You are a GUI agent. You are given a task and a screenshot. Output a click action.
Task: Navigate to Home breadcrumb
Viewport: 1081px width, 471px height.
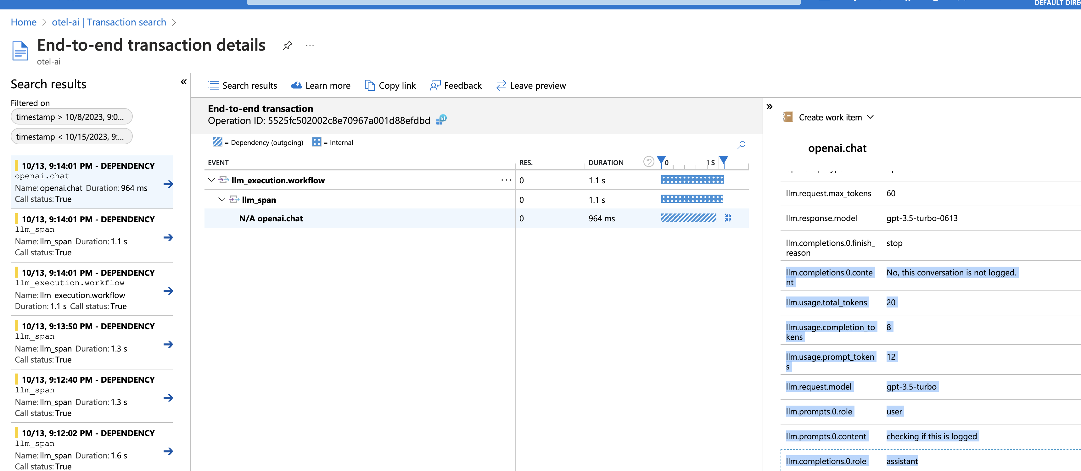(x=24, y=22)
